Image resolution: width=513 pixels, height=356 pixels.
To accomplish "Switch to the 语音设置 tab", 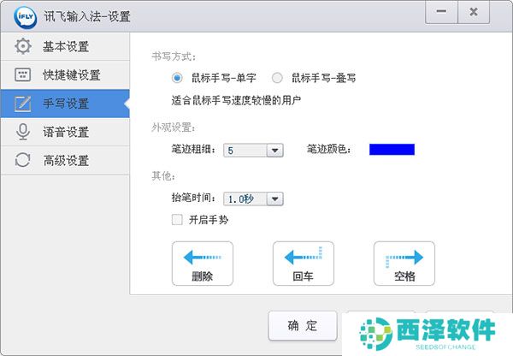I will point(65,132).
